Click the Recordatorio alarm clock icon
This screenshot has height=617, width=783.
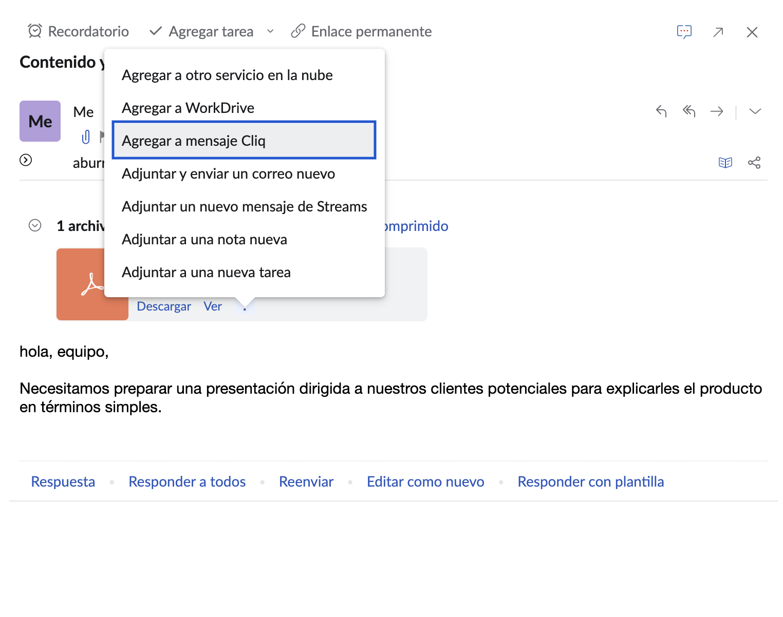click(x=35, y=31)
